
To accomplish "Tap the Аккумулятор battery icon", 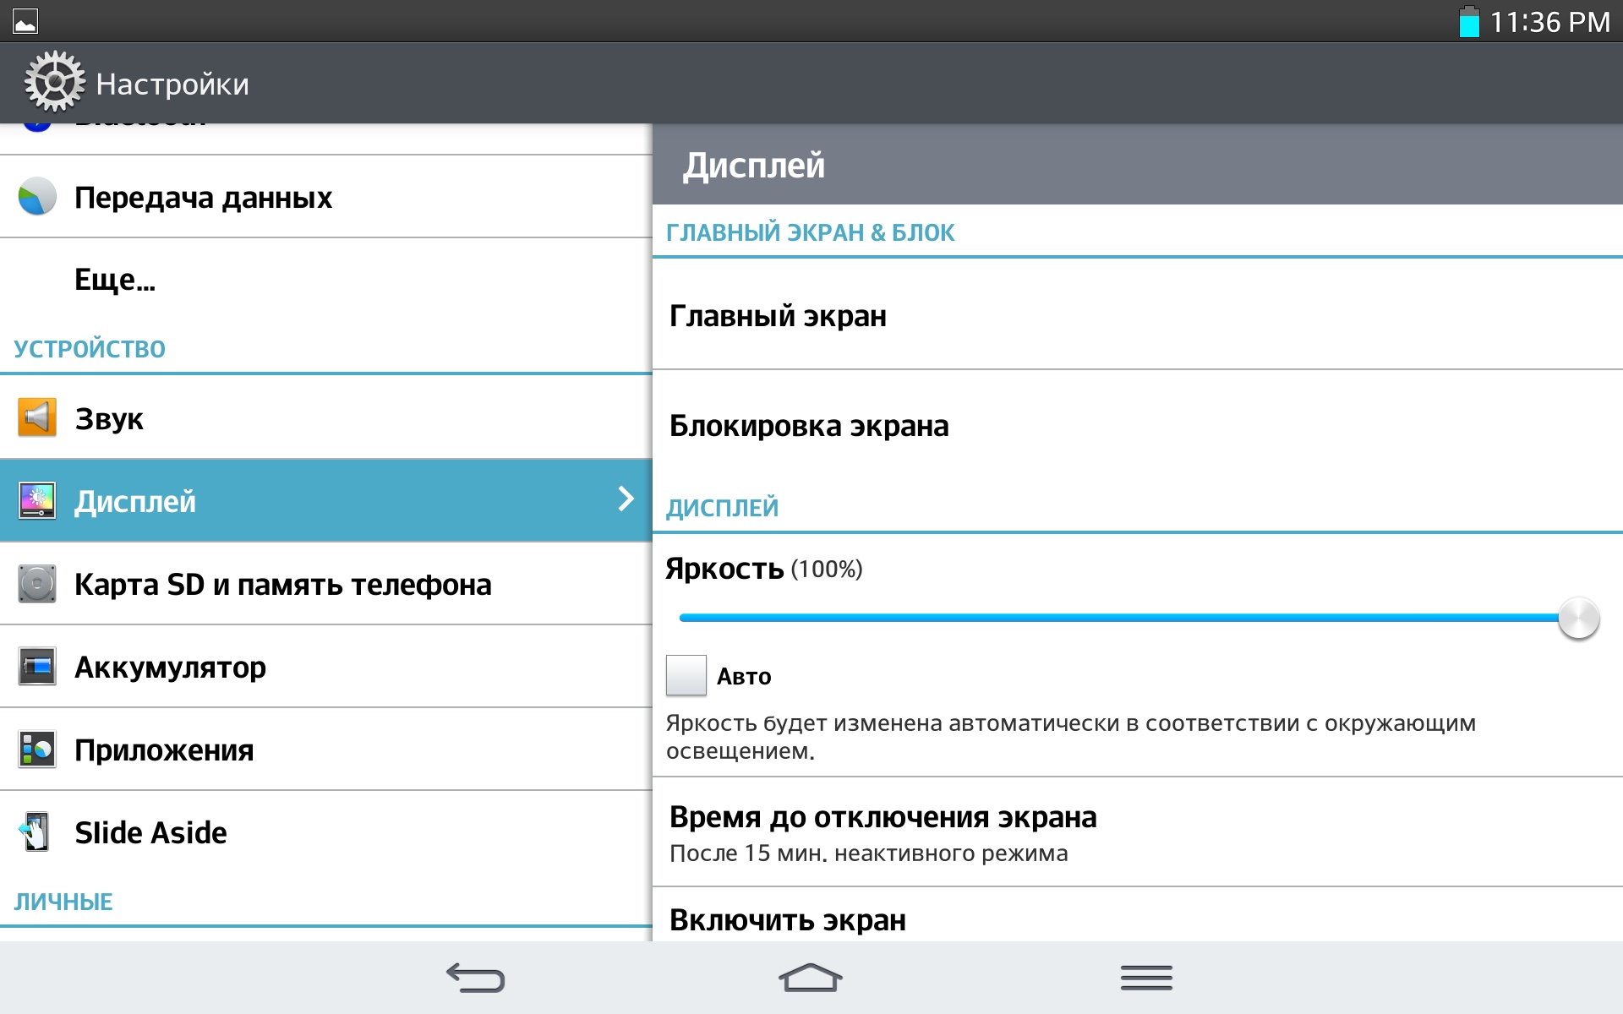I will [x=37, y=667].
